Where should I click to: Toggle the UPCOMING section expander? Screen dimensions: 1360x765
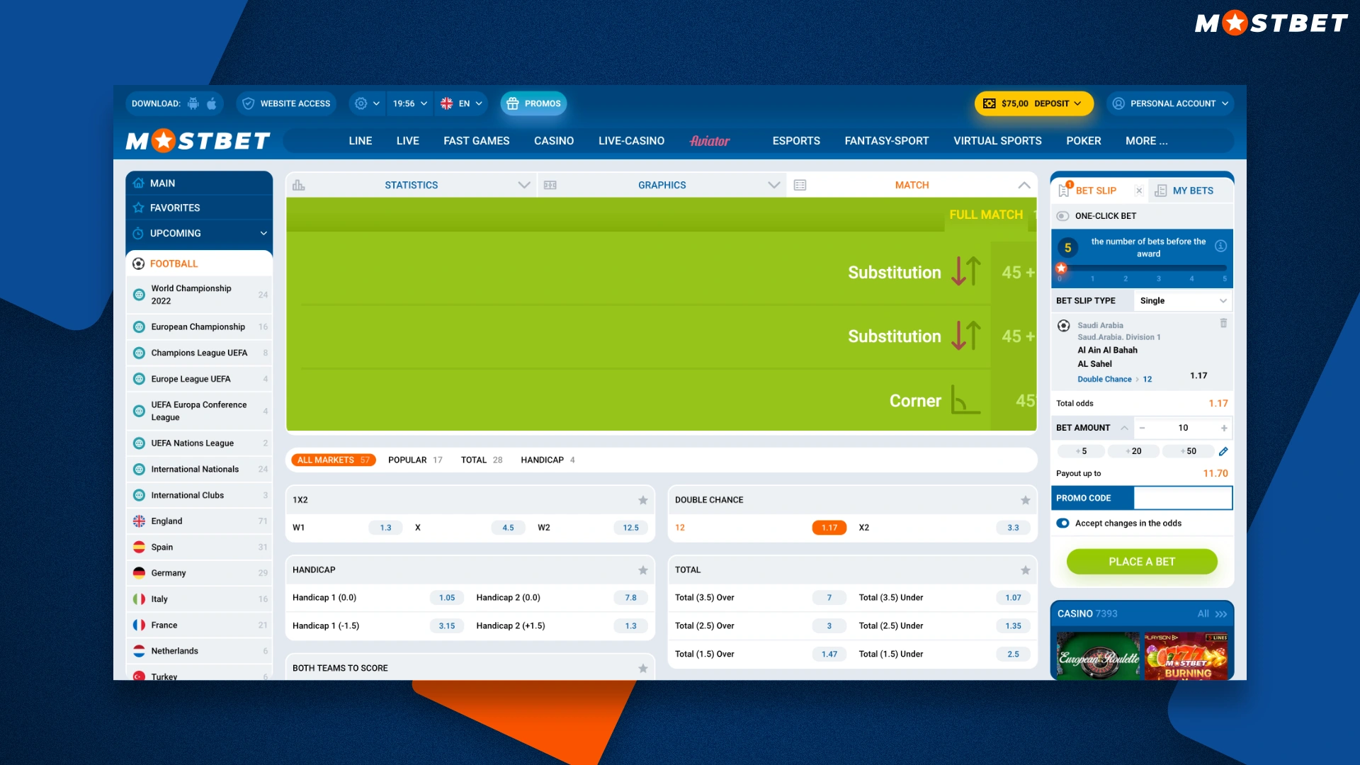click(x=263, y=232)
